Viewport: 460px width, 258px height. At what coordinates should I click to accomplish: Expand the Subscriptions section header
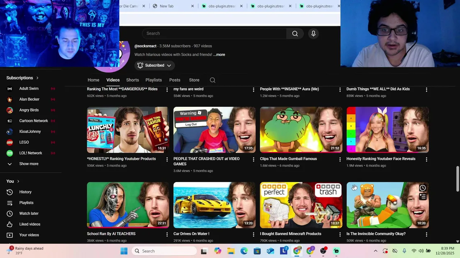tap(22, 78)
